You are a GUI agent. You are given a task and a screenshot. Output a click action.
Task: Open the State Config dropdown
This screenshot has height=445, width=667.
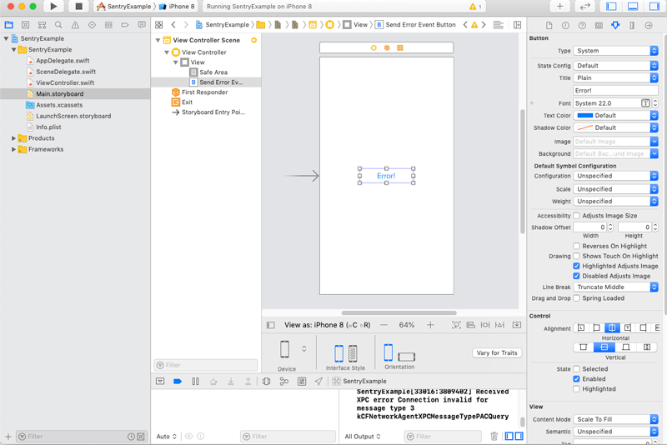pos(615,66)
